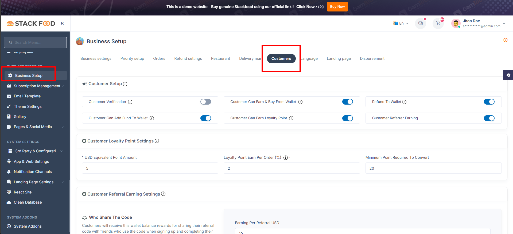This screenshot has width=513, height=234.
Task: Click Minimum Point Required To Convert field
Action: click(x=433, y=168)
